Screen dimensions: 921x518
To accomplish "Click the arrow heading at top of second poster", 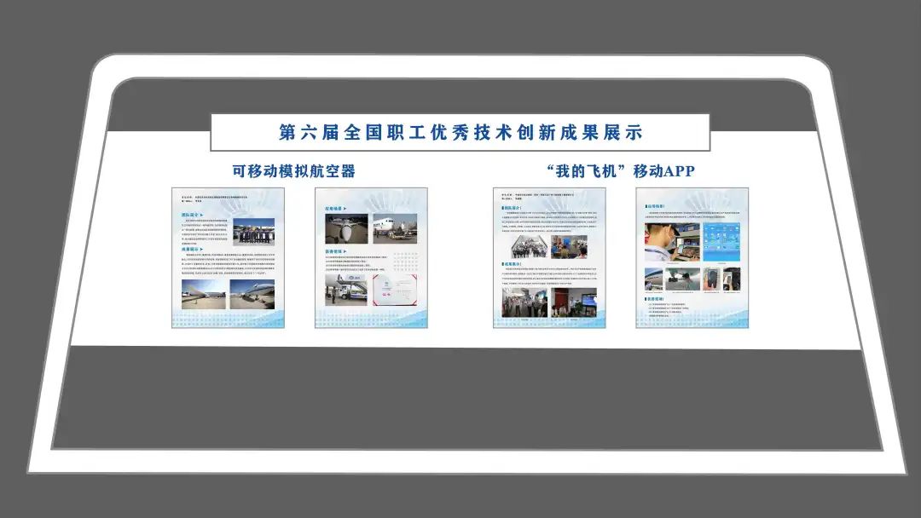I will 334,208.
